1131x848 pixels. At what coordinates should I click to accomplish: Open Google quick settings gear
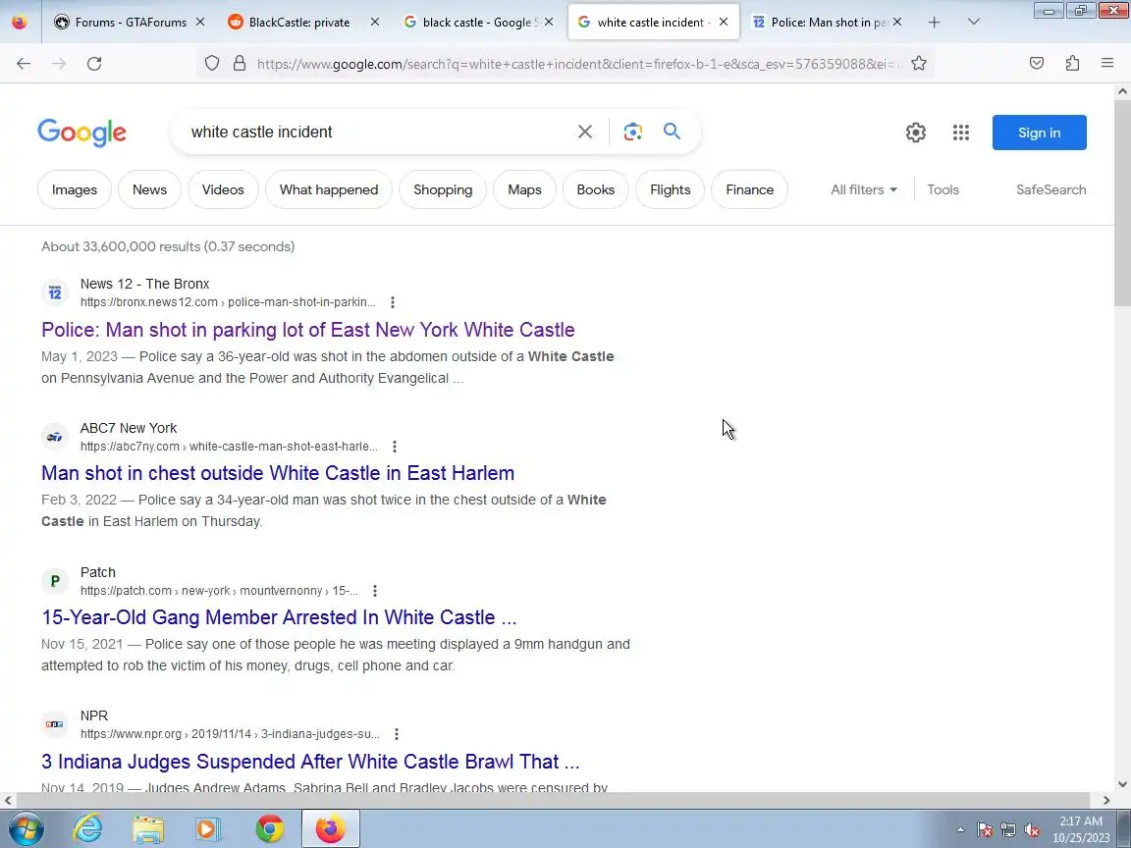click(x=916, y=132)
